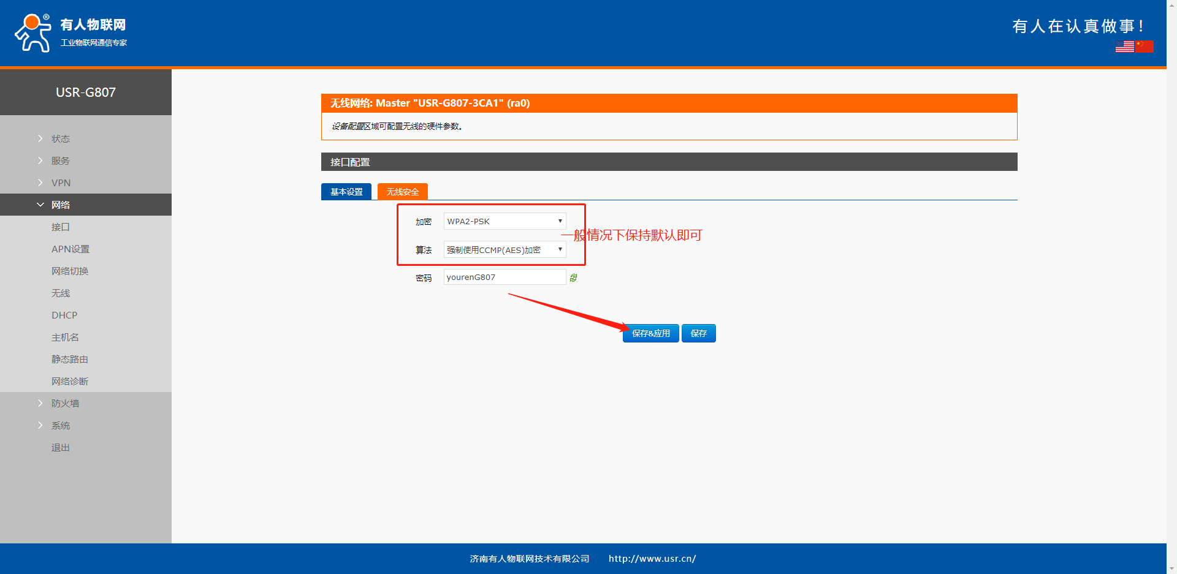Click the USR IOT logo icon
The width and height of the screenshot is (1177, 574).
[x=33, y=33]
